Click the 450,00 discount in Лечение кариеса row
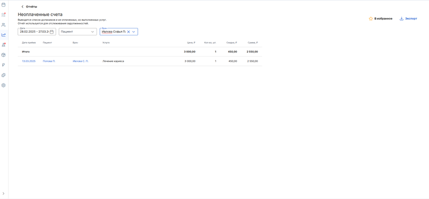 click(233, 61)
